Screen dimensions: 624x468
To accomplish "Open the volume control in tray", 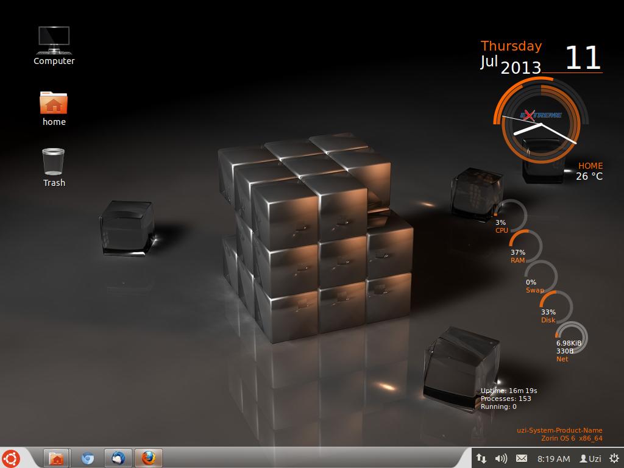I will tap(501, 458).
